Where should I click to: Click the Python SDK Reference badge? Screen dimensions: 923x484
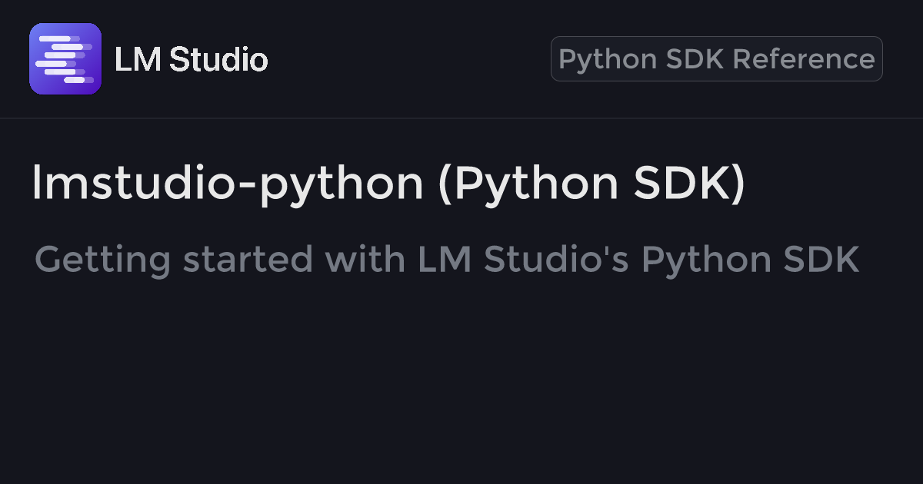(716, 59)
